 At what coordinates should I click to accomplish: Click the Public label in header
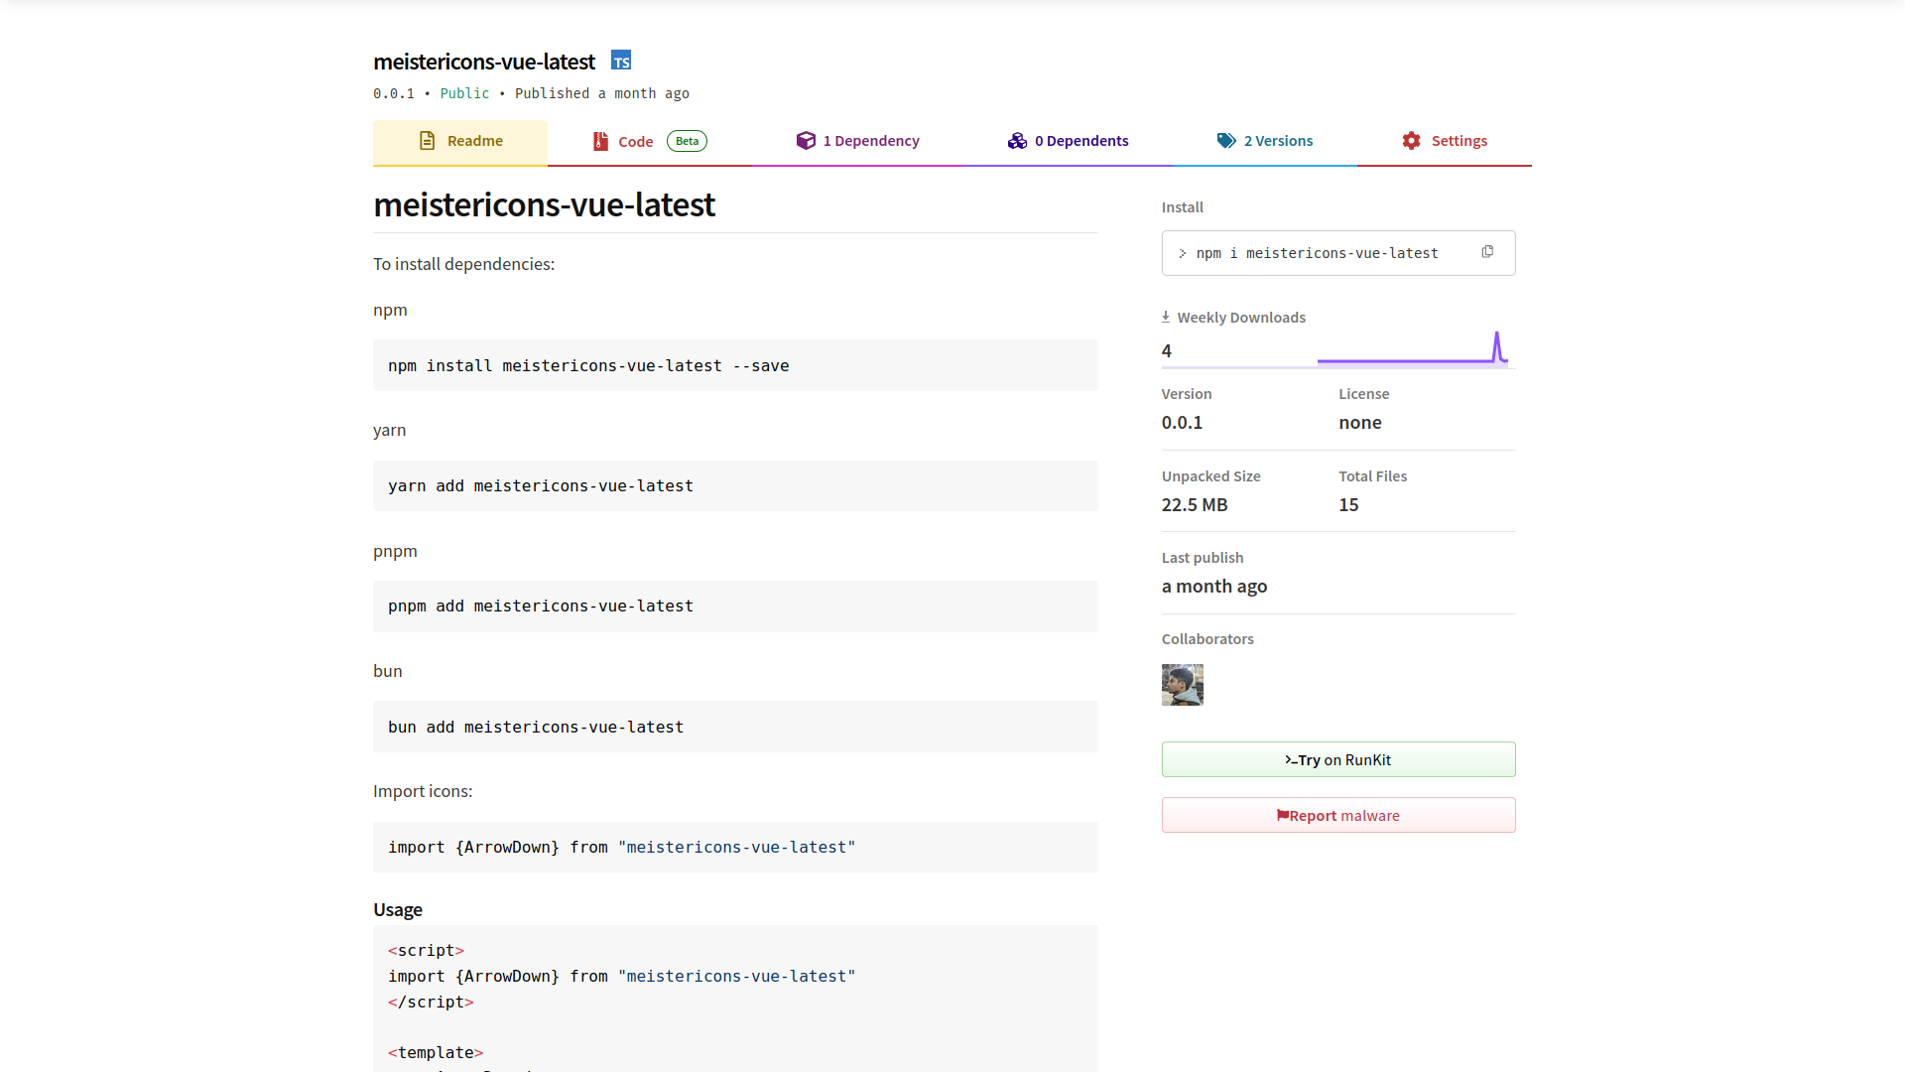coord(464,93)
